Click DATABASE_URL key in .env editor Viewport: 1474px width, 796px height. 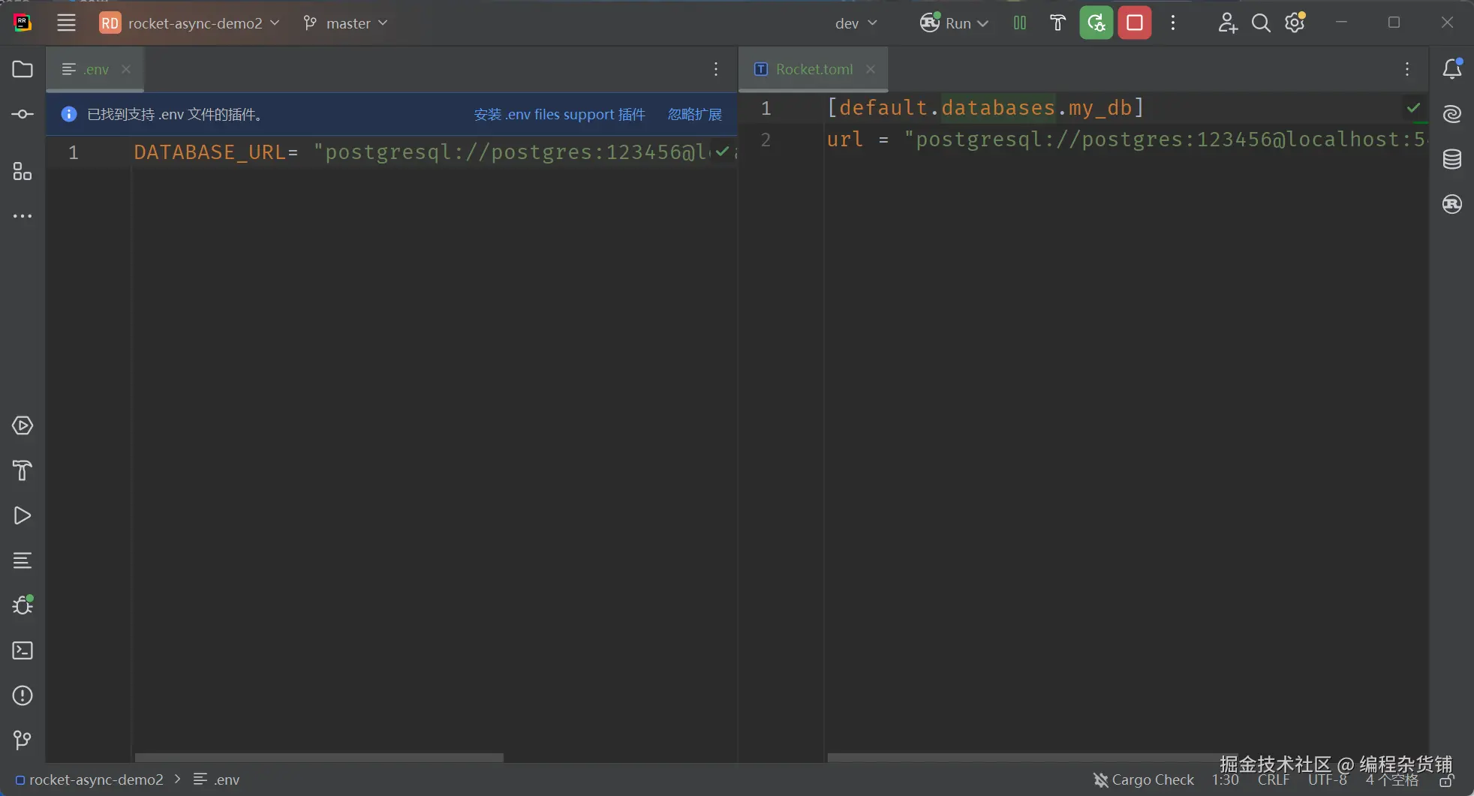coord(209,152)
